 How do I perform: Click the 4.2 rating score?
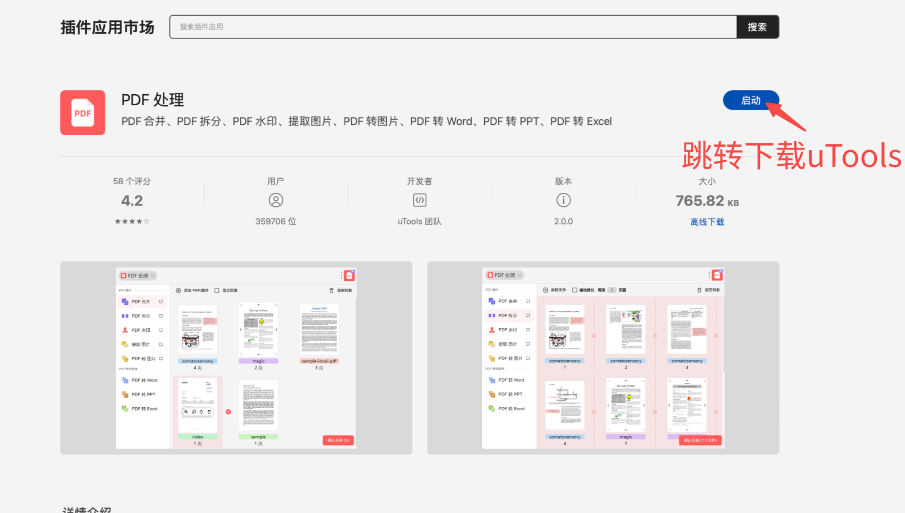(132, 201)
